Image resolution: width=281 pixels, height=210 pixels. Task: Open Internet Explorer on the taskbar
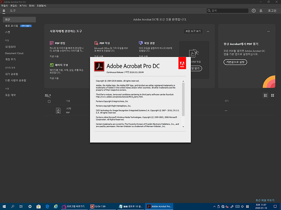click(56, 206)
